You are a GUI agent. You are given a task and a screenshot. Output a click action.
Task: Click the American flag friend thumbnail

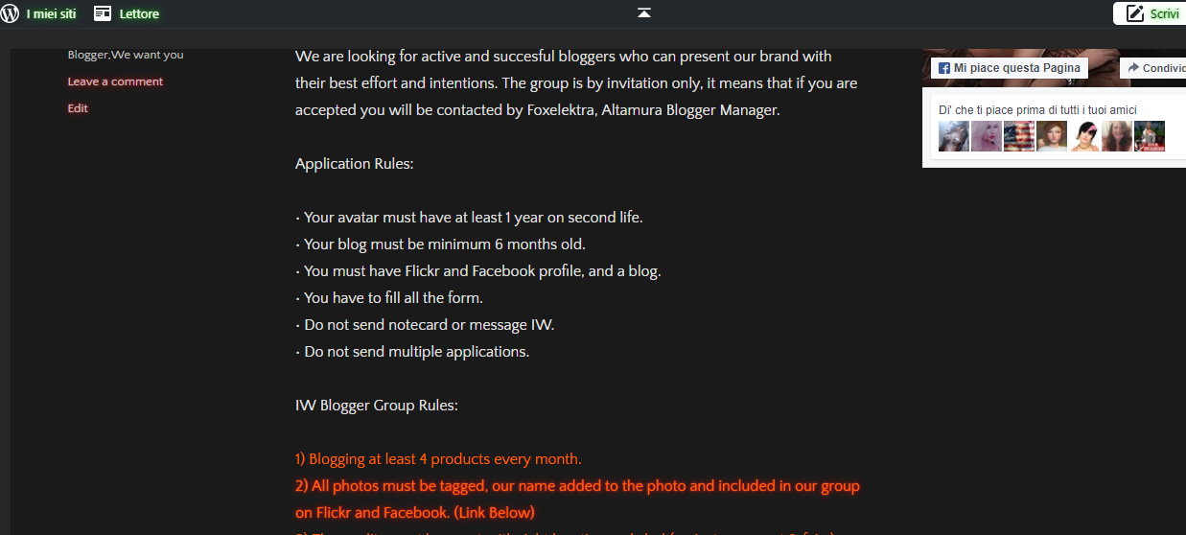[1019, 136]
